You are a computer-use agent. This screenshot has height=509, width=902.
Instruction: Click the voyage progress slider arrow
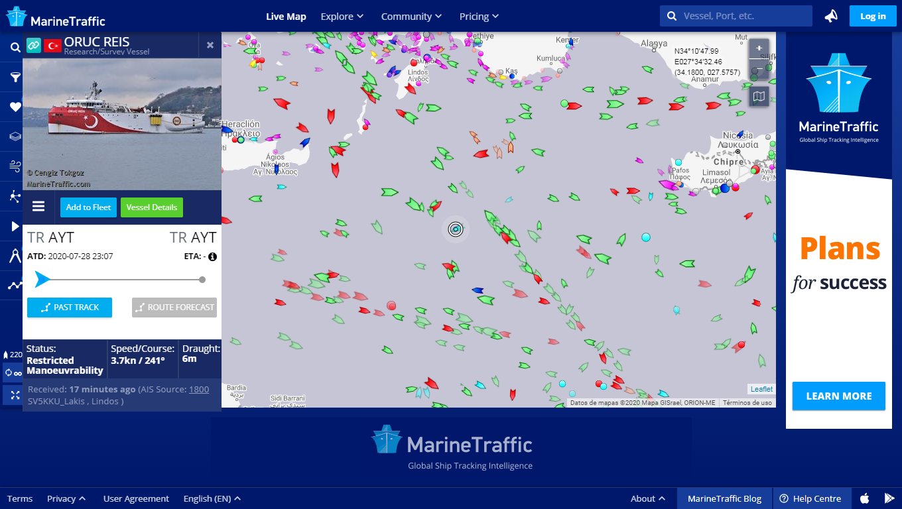[42, 280]
